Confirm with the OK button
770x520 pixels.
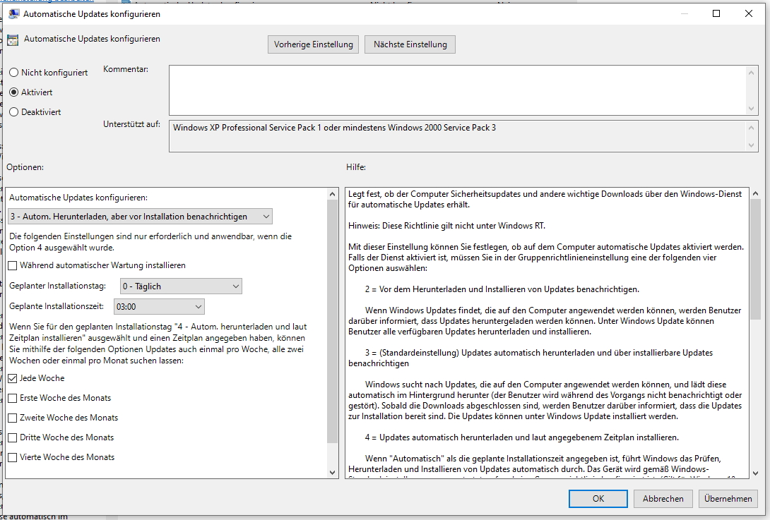pos(598,498)
